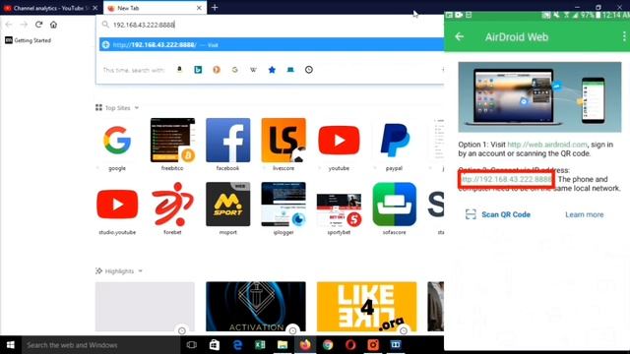Open the google top site tile
Screen dimensions: 630x354
pos(117,145)
